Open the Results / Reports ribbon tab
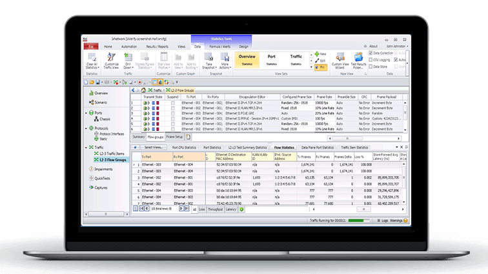The height and width of the screenshot is (274, 488). (x=157, y=46)
